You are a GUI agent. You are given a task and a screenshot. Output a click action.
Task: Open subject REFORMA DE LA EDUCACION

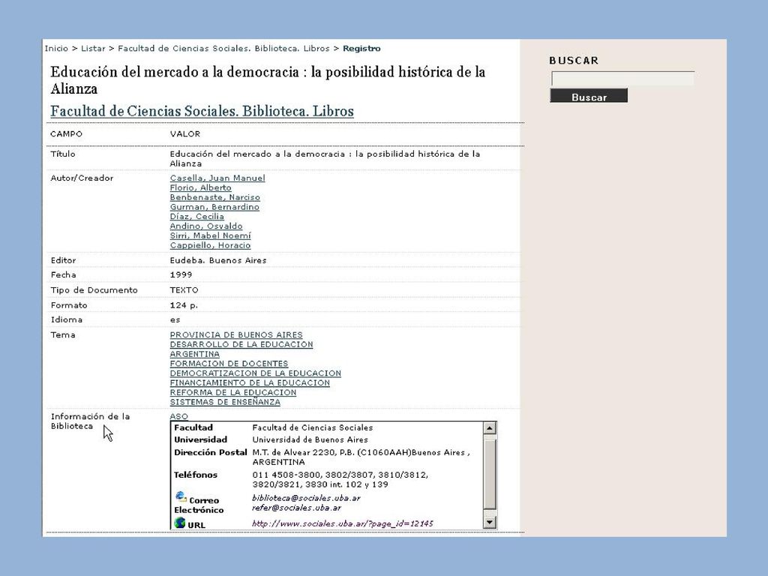233,392
